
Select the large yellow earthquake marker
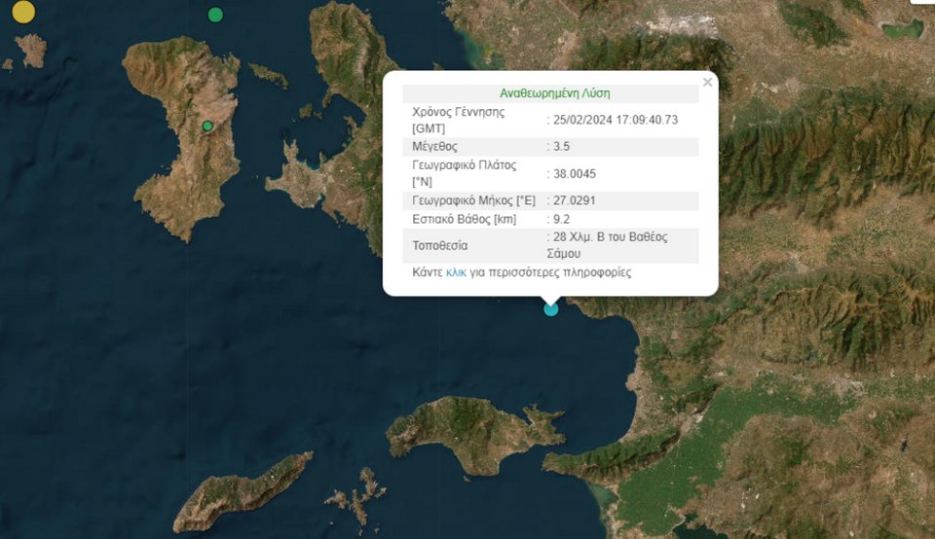pos(23,12)
